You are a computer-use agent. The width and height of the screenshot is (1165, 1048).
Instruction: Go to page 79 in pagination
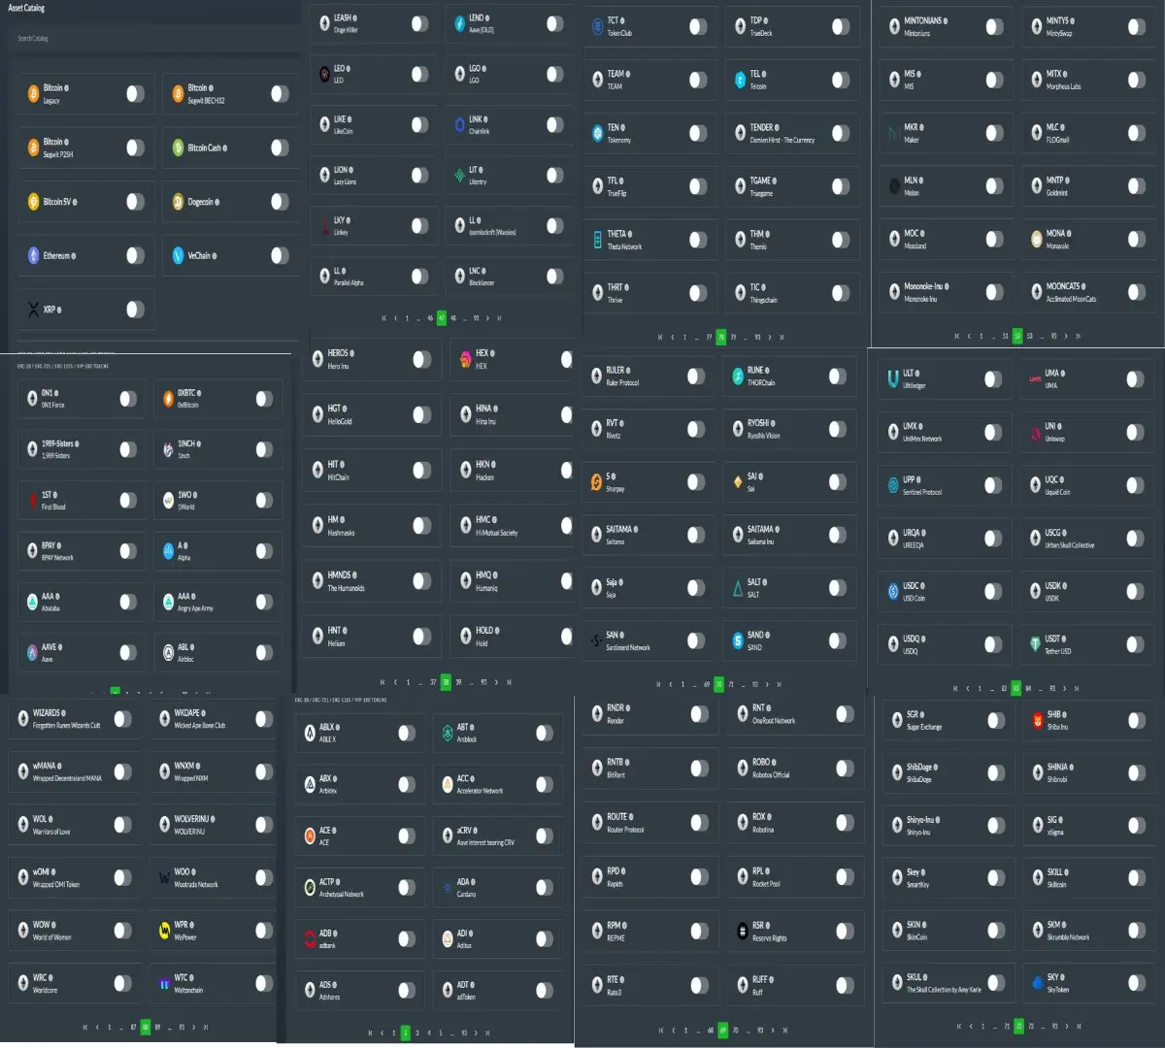point(733,338)
